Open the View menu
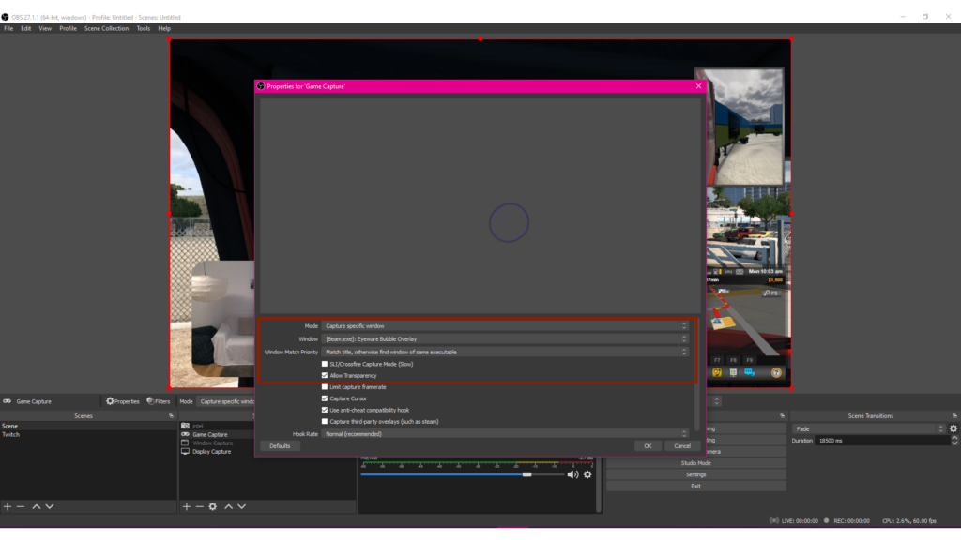961x540 pixels. click(45, 28)
